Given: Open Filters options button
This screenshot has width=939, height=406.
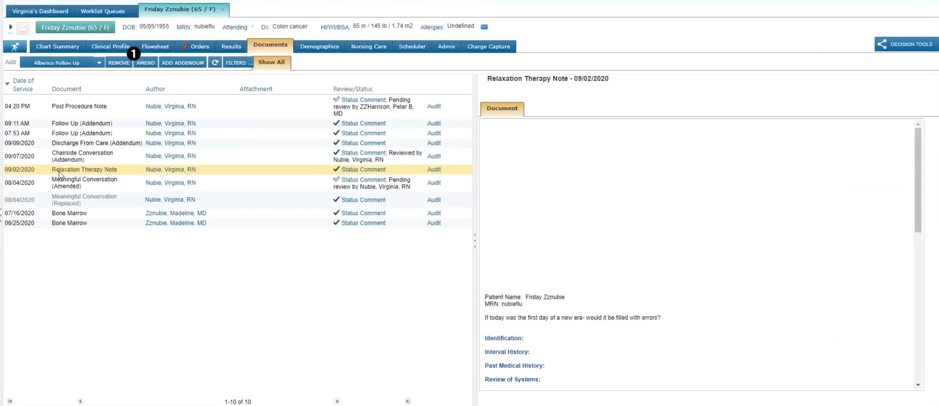Looking at the screenshot, I should (x=238, y=62).
